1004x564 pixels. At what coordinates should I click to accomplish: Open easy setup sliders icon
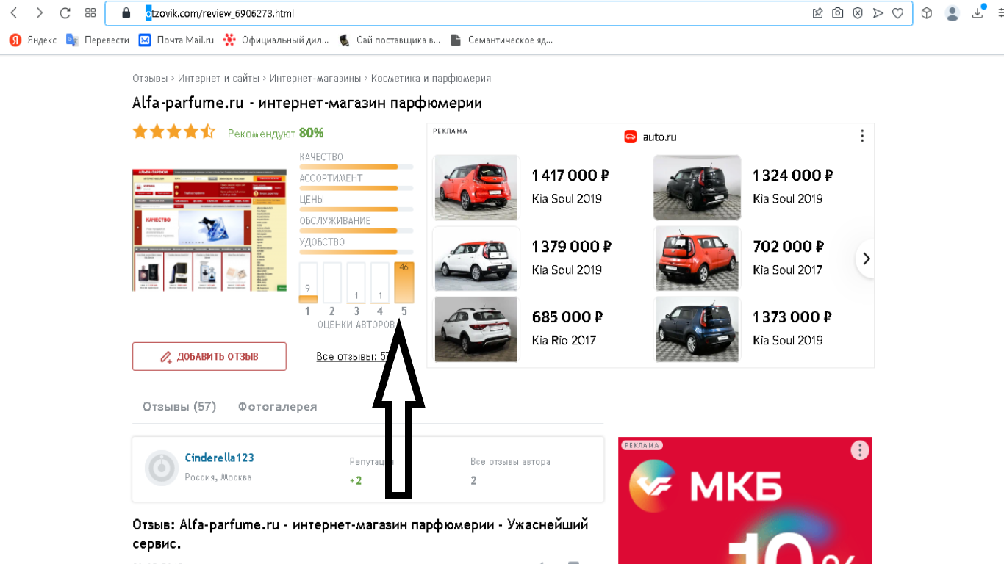pos(1000,12)
